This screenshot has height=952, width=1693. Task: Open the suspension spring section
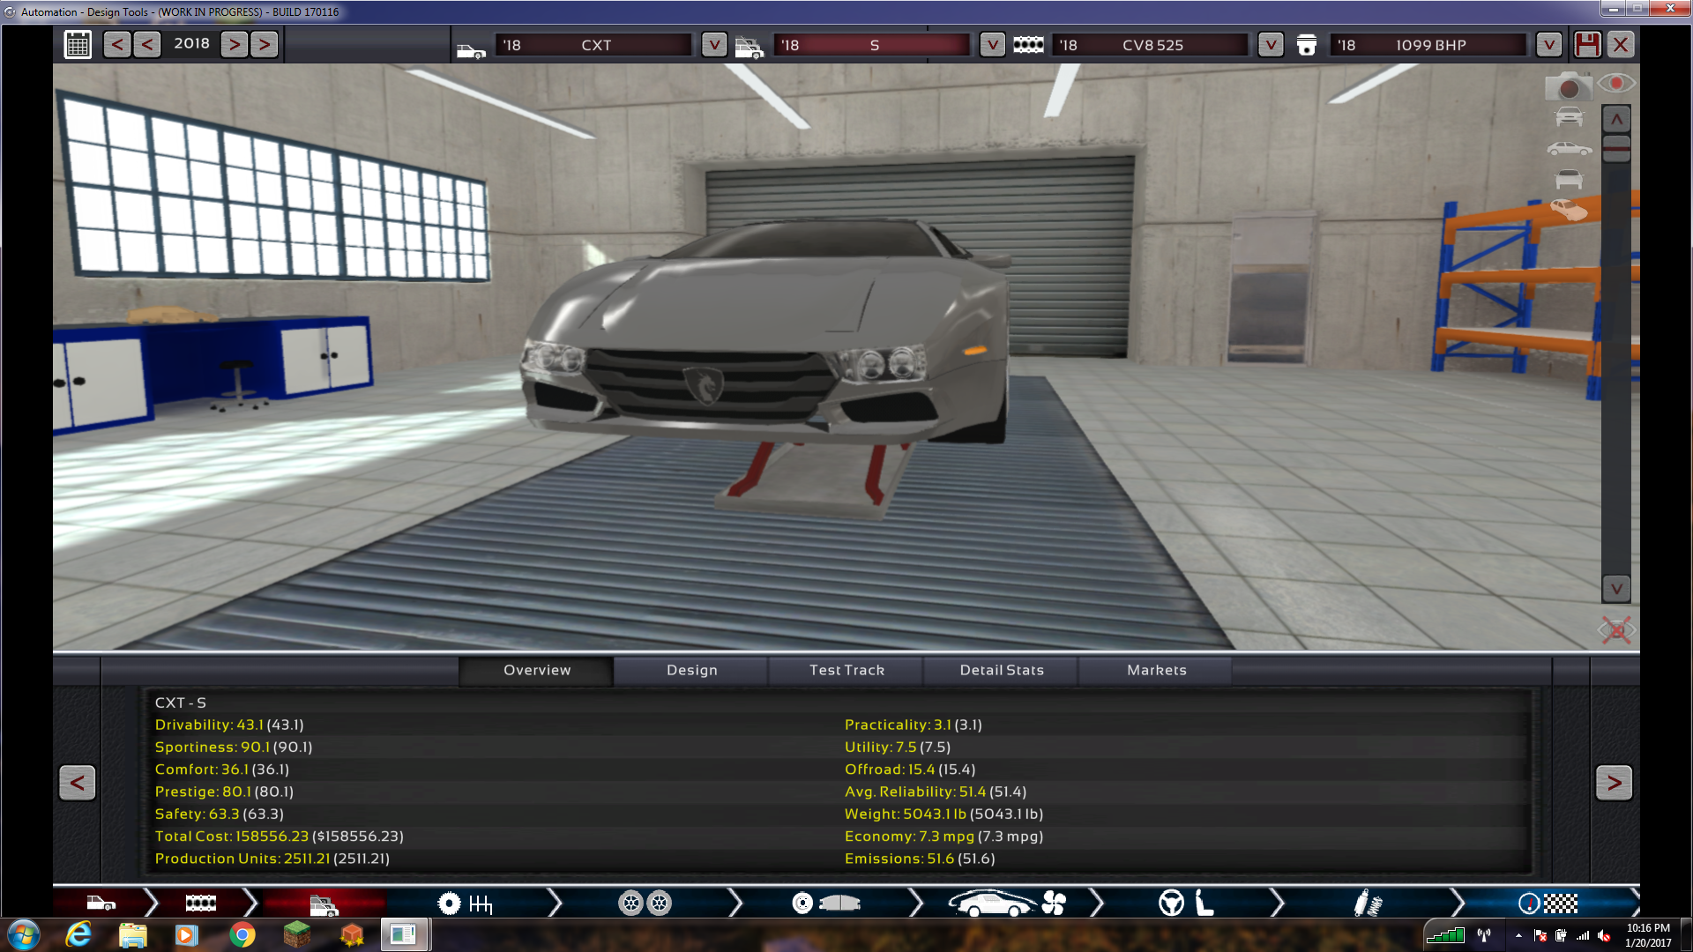(1368, 904)
